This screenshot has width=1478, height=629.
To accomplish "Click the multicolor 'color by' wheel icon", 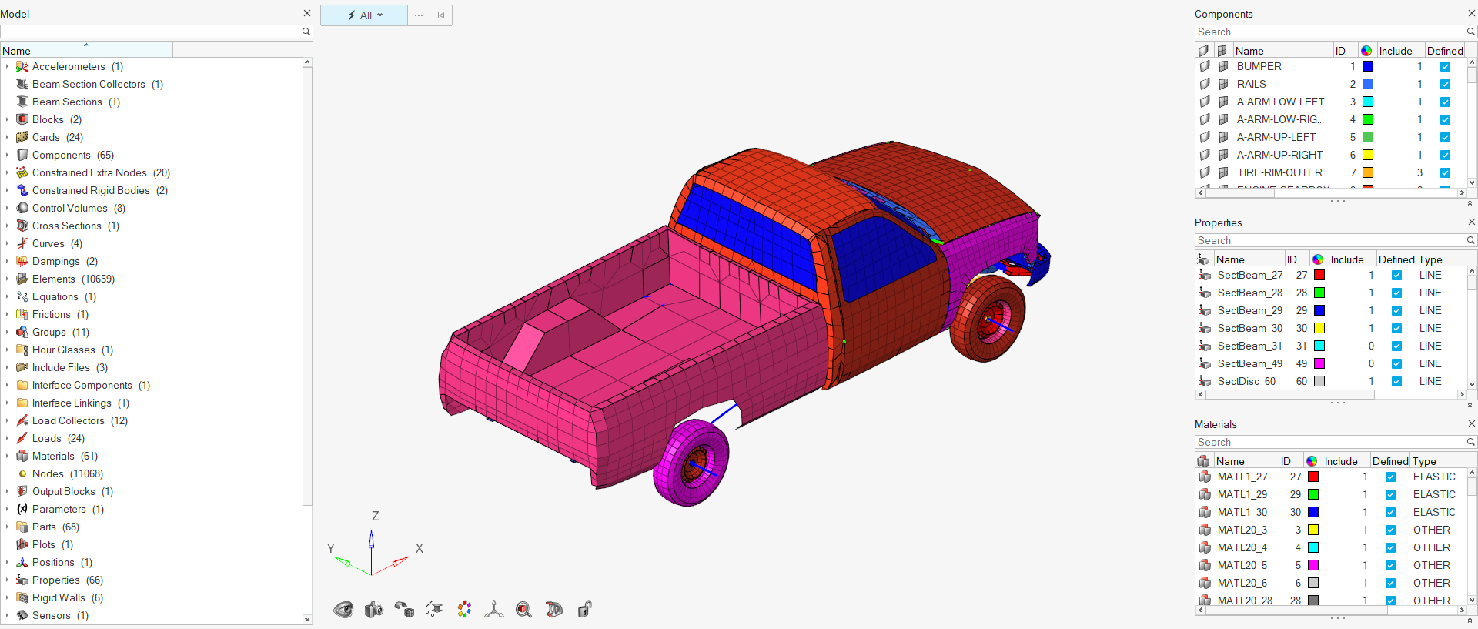I will pos(464,610).
